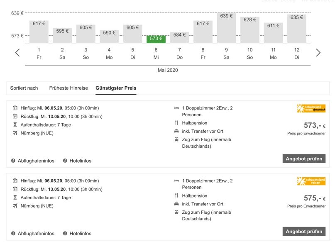The image size is (335, 244).
Task: Open Abflughafeninfos in the first offer
Action: pos(36,161)
